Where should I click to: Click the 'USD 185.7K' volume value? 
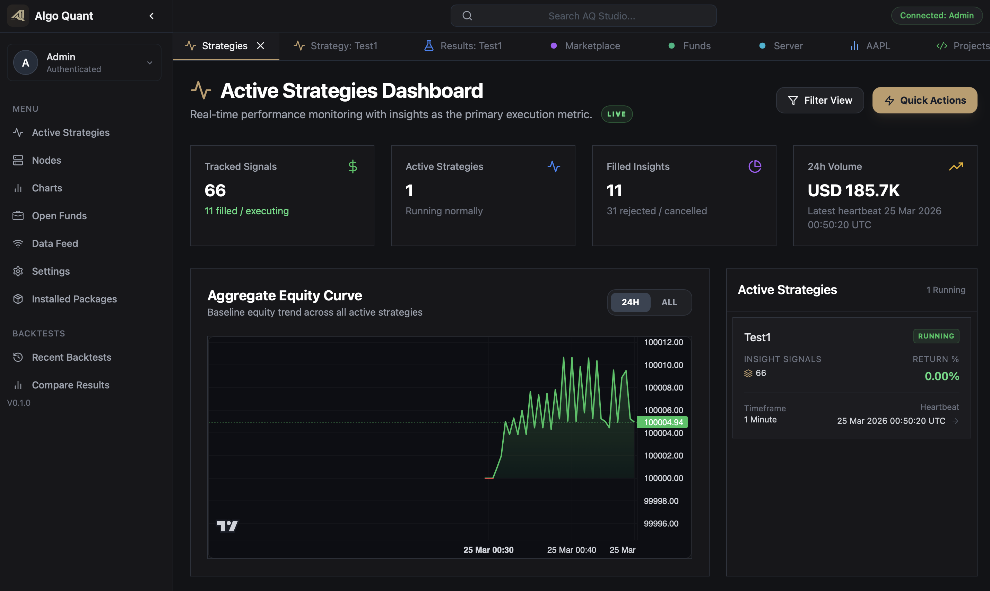coord(853,190)
